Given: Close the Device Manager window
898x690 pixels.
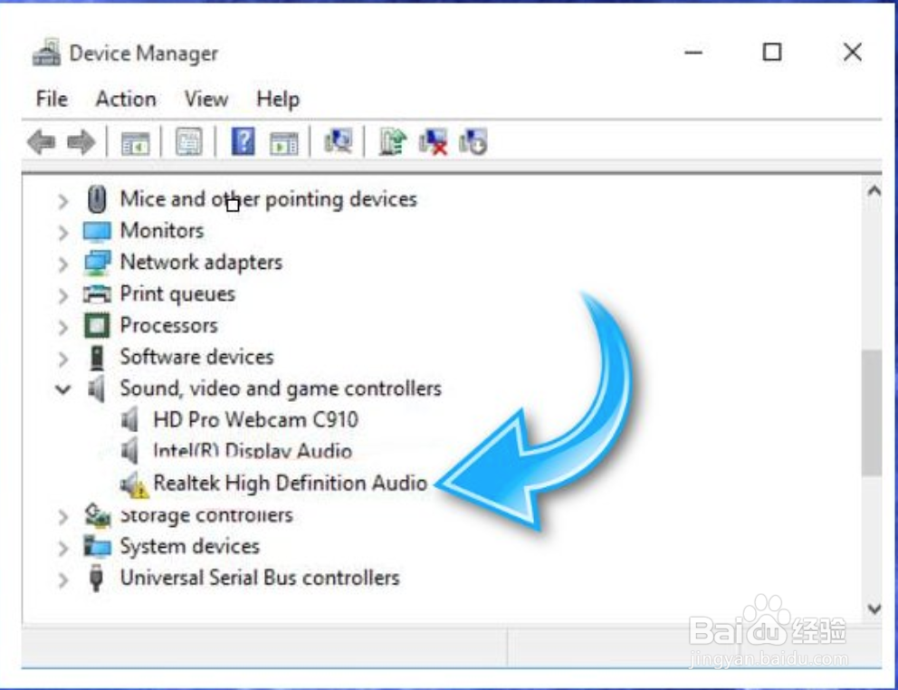Looking at the screenshot, I should click(853, 53).
